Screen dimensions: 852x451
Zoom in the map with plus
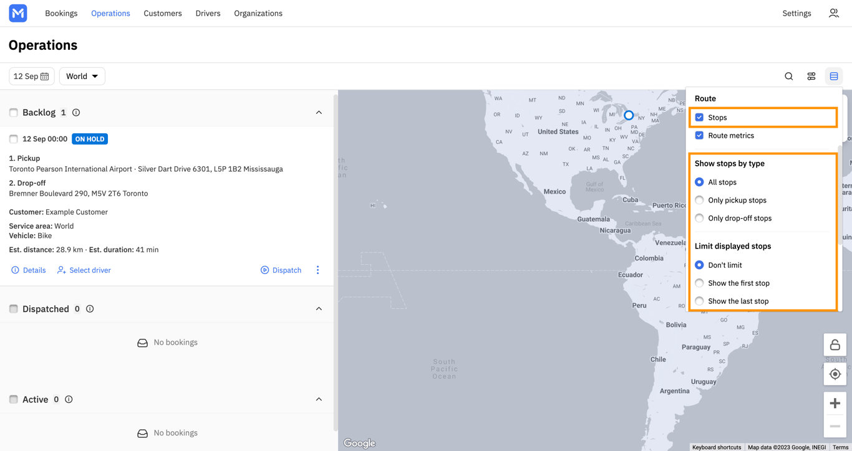click(x=835, y=404)
